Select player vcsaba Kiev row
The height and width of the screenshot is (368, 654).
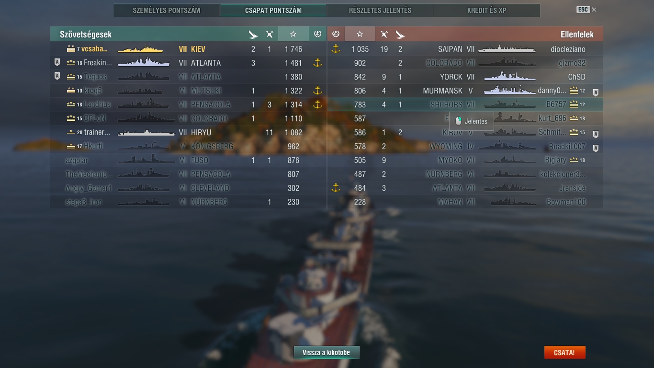[188, 49]
